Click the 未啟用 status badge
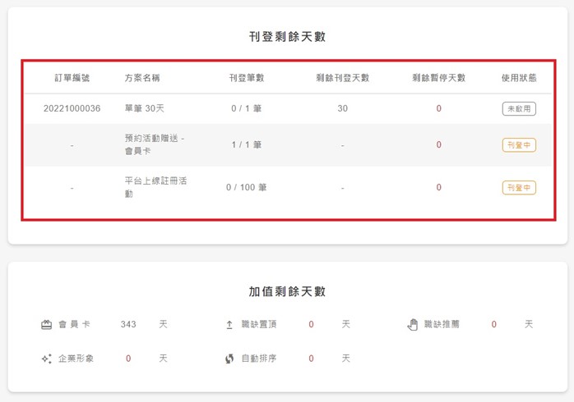The width and height of the screenshot is (574, 402). 519,109
